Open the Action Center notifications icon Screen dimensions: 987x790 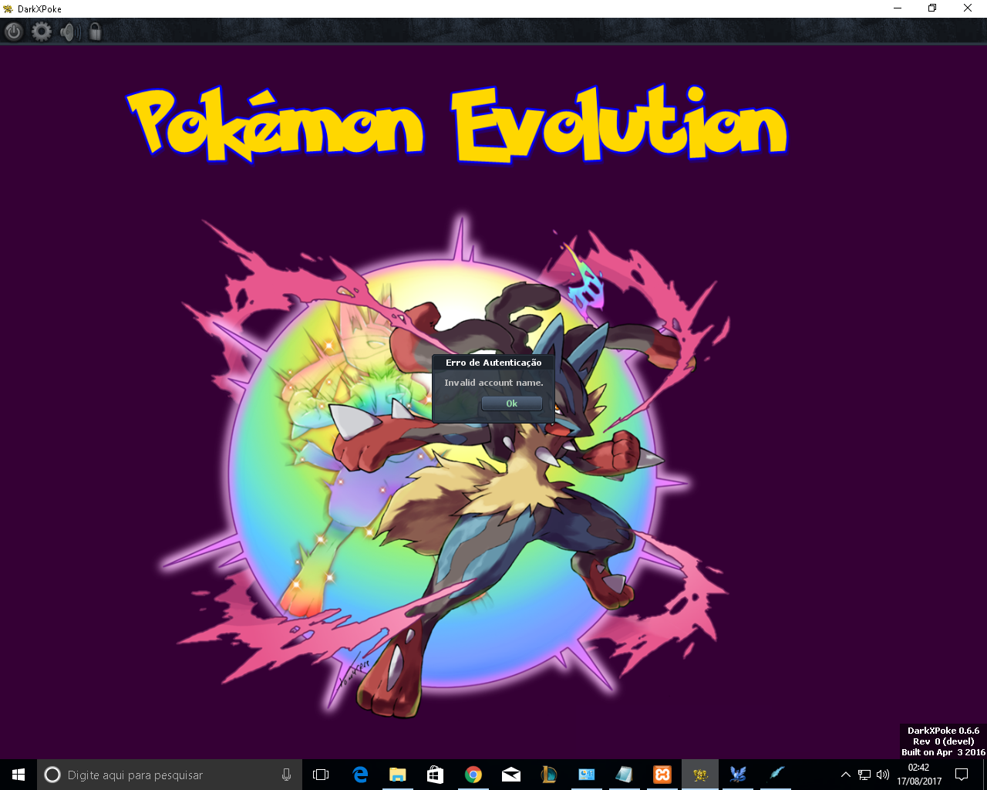962,775
